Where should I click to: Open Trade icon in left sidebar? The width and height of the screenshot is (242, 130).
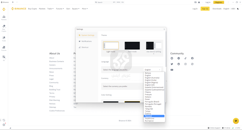pyautogui.click(x=4, y=39)
